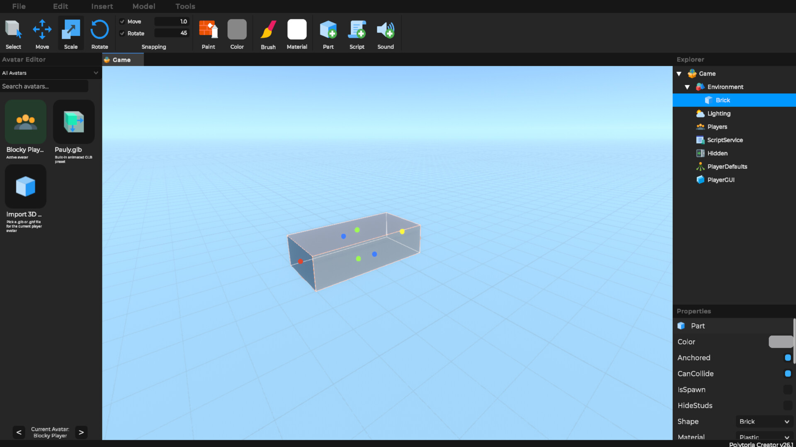This screenshot has width=796, height=447.
Task: Add a Sound object
Action: click(x=385, y=30)
